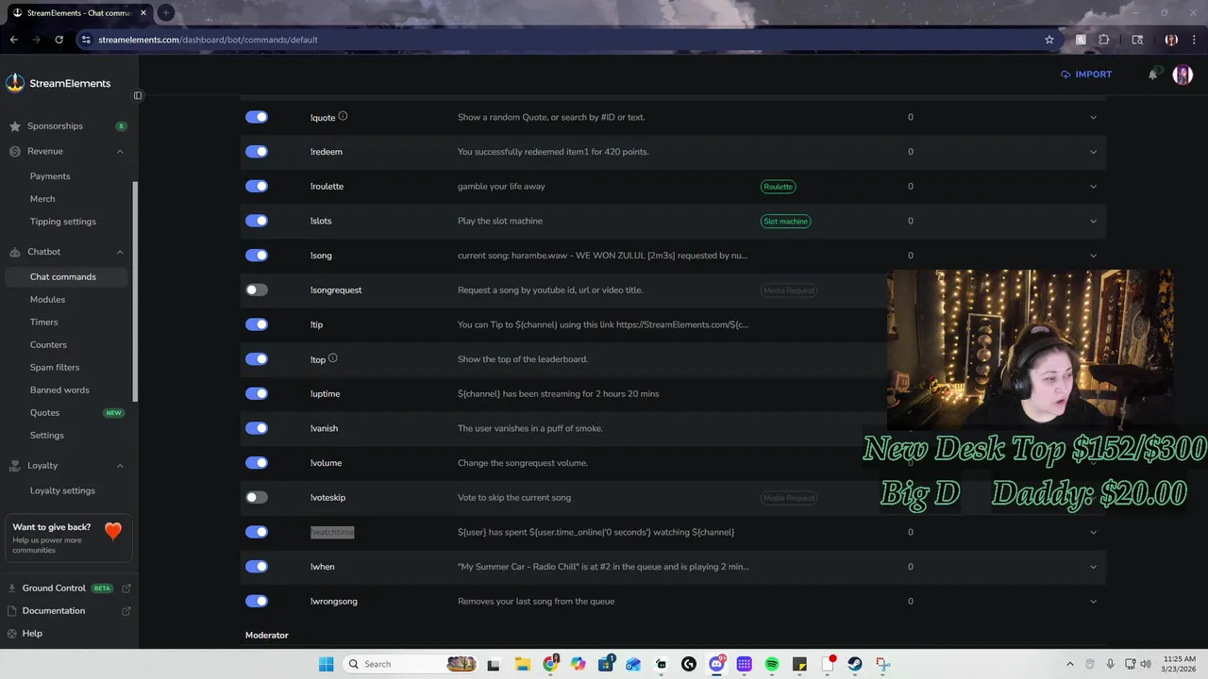The image size is (1208, 679).
Task: Click the Revenue dollar icon
Action: click(x=15, y=151)
